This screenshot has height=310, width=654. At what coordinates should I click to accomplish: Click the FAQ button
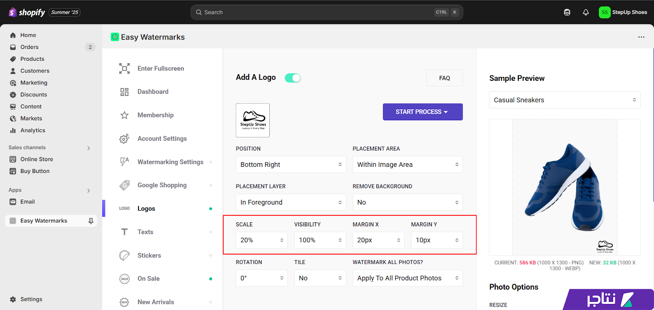[444, 78]
